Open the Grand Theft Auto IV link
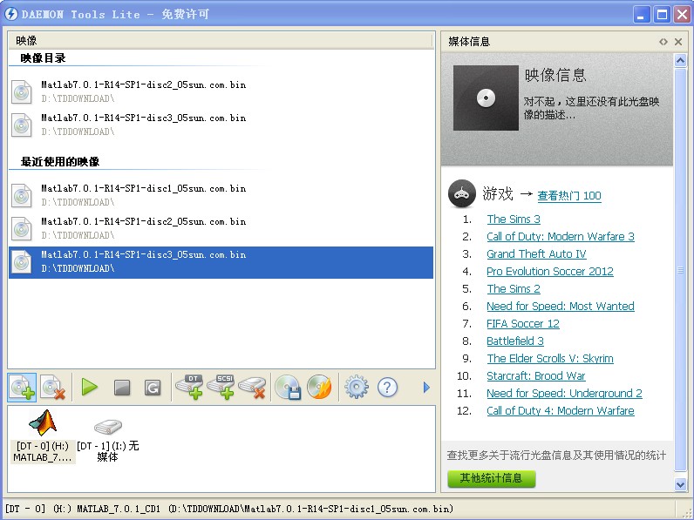 coord(536,254)
